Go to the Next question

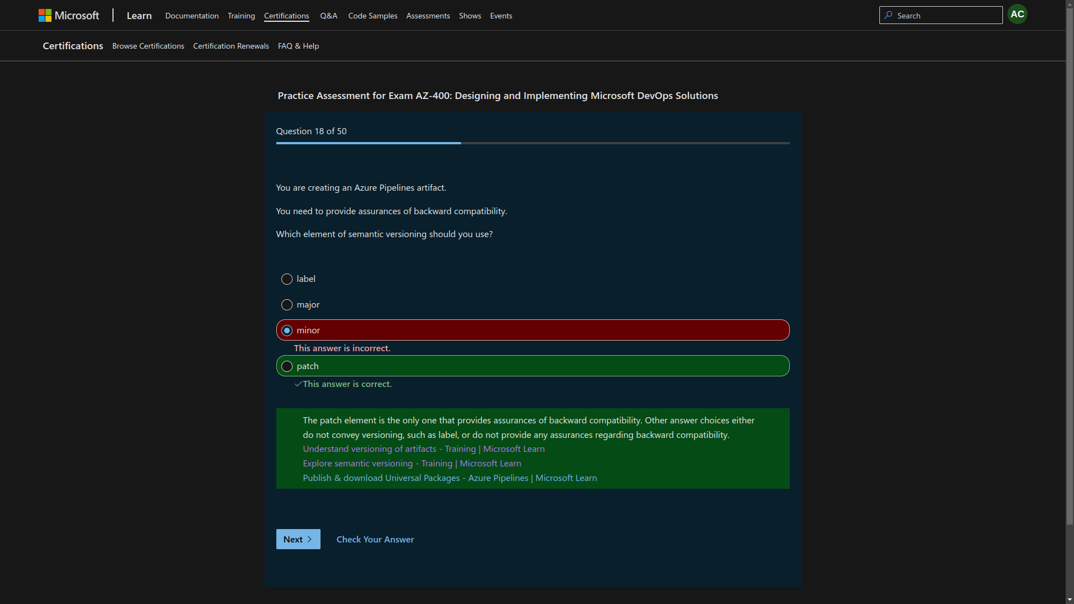[x=298, y=539]
